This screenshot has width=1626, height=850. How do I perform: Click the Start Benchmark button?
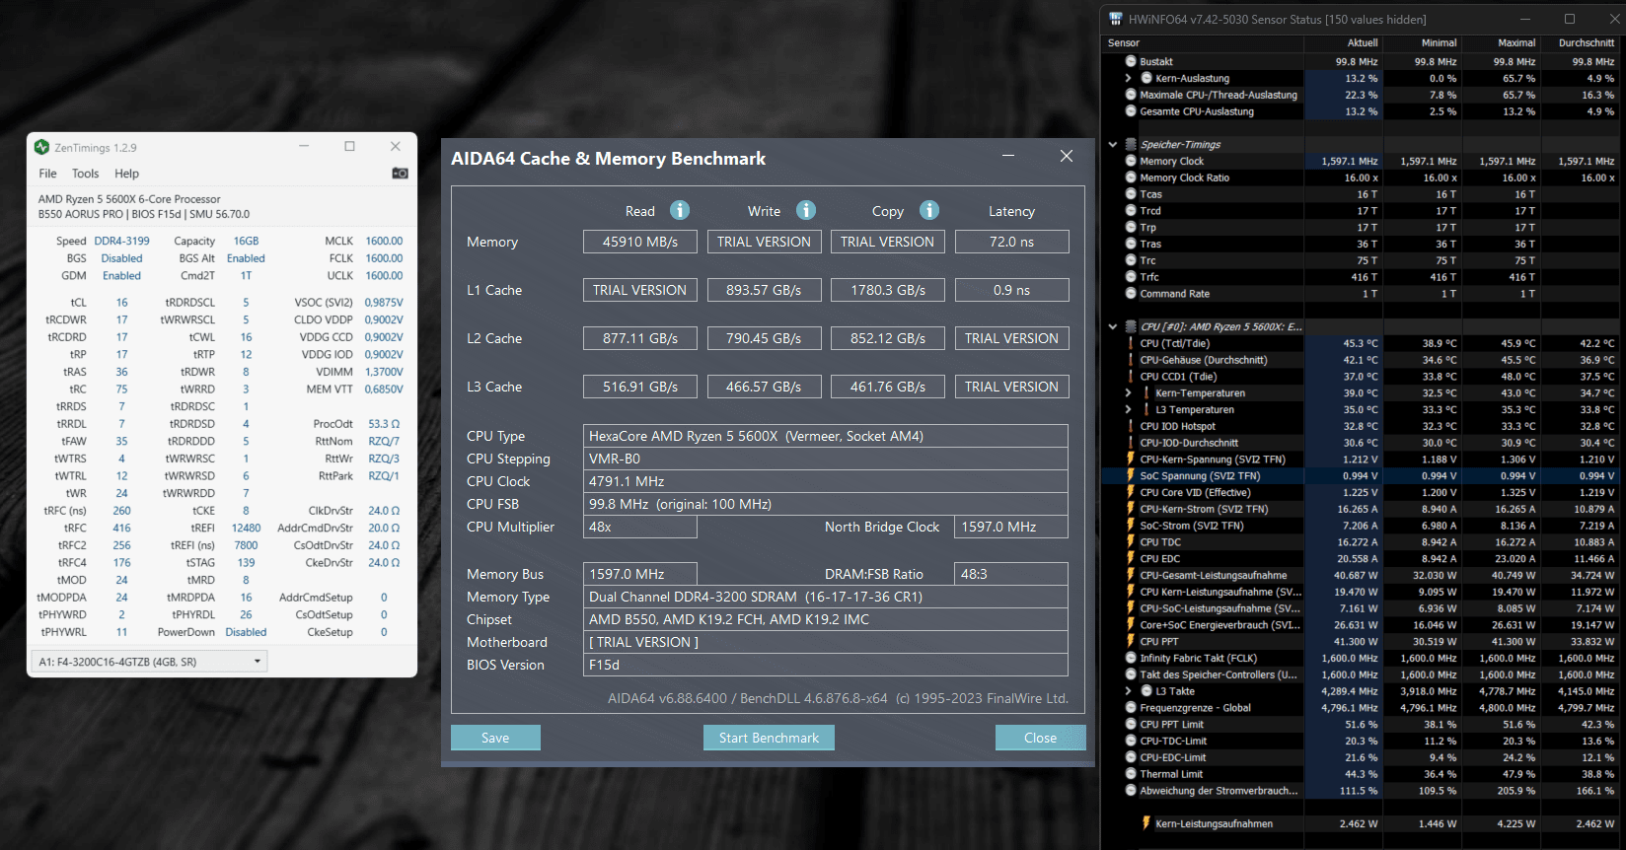pyautogui.click(x=769, y=738)
